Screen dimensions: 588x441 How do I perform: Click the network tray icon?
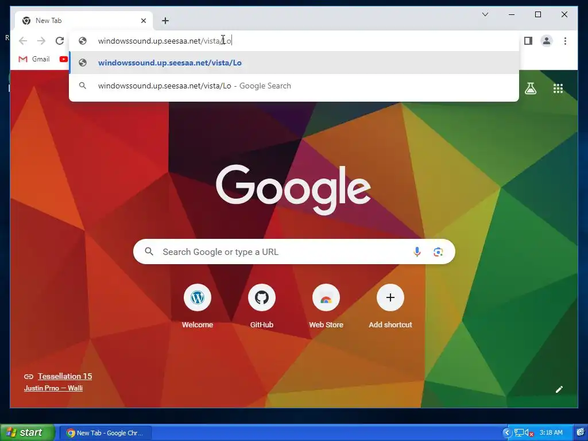pos(519,433)
